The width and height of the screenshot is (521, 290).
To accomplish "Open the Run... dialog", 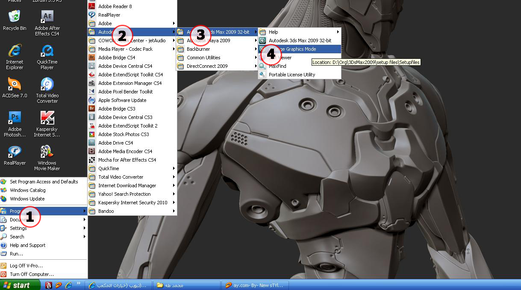I will click(44, 254).
